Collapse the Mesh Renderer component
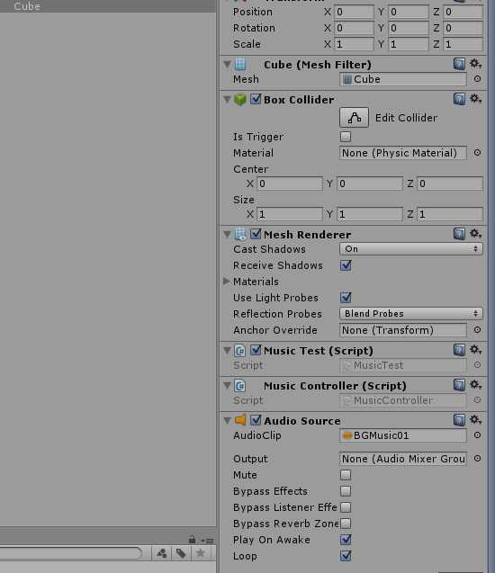 (227, 234)
